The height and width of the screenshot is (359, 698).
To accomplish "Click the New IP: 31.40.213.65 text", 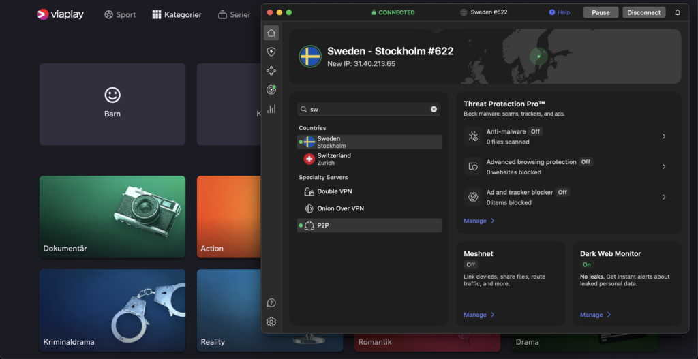I will (361, 64).
